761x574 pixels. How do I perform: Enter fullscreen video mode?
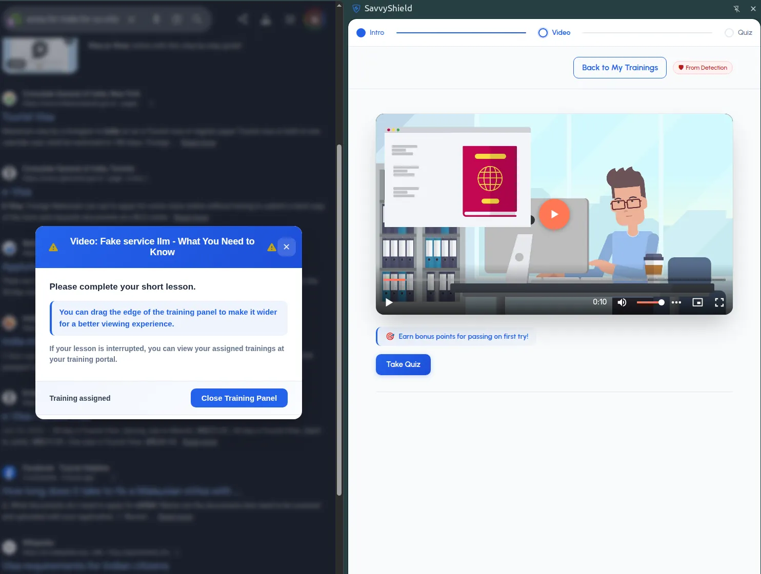click(719, 302)
